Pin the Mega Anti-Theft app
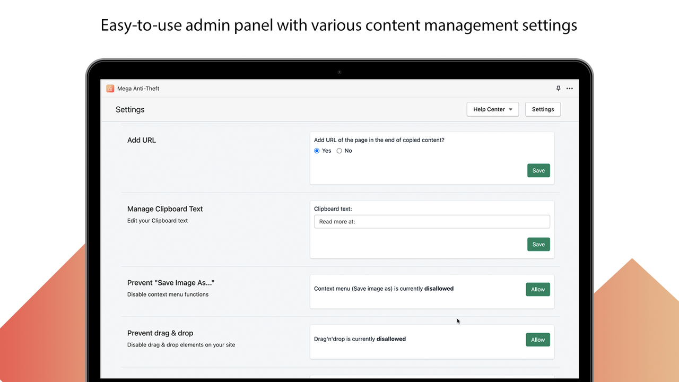 pos(558,88)
